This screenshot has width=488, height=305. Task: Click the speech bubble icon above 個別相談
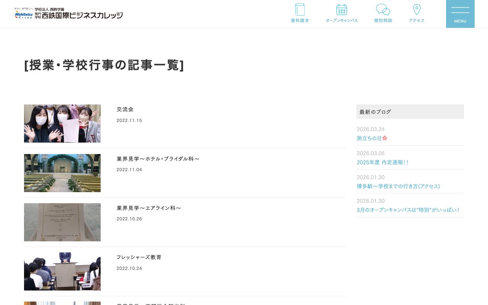pos(383,9)
